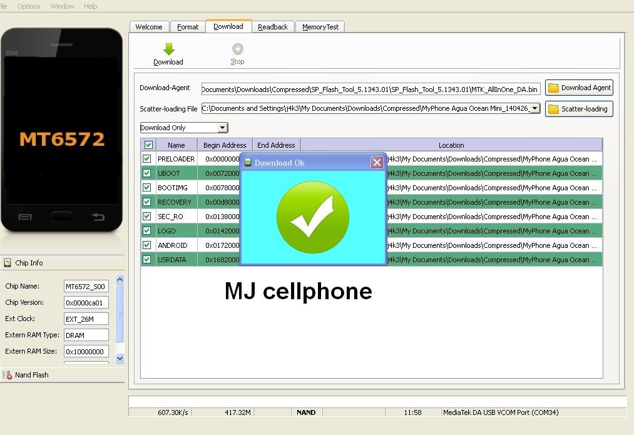Click the Download-Agent file path field
This screenshot has width=634, height=435.
point(370,90)
